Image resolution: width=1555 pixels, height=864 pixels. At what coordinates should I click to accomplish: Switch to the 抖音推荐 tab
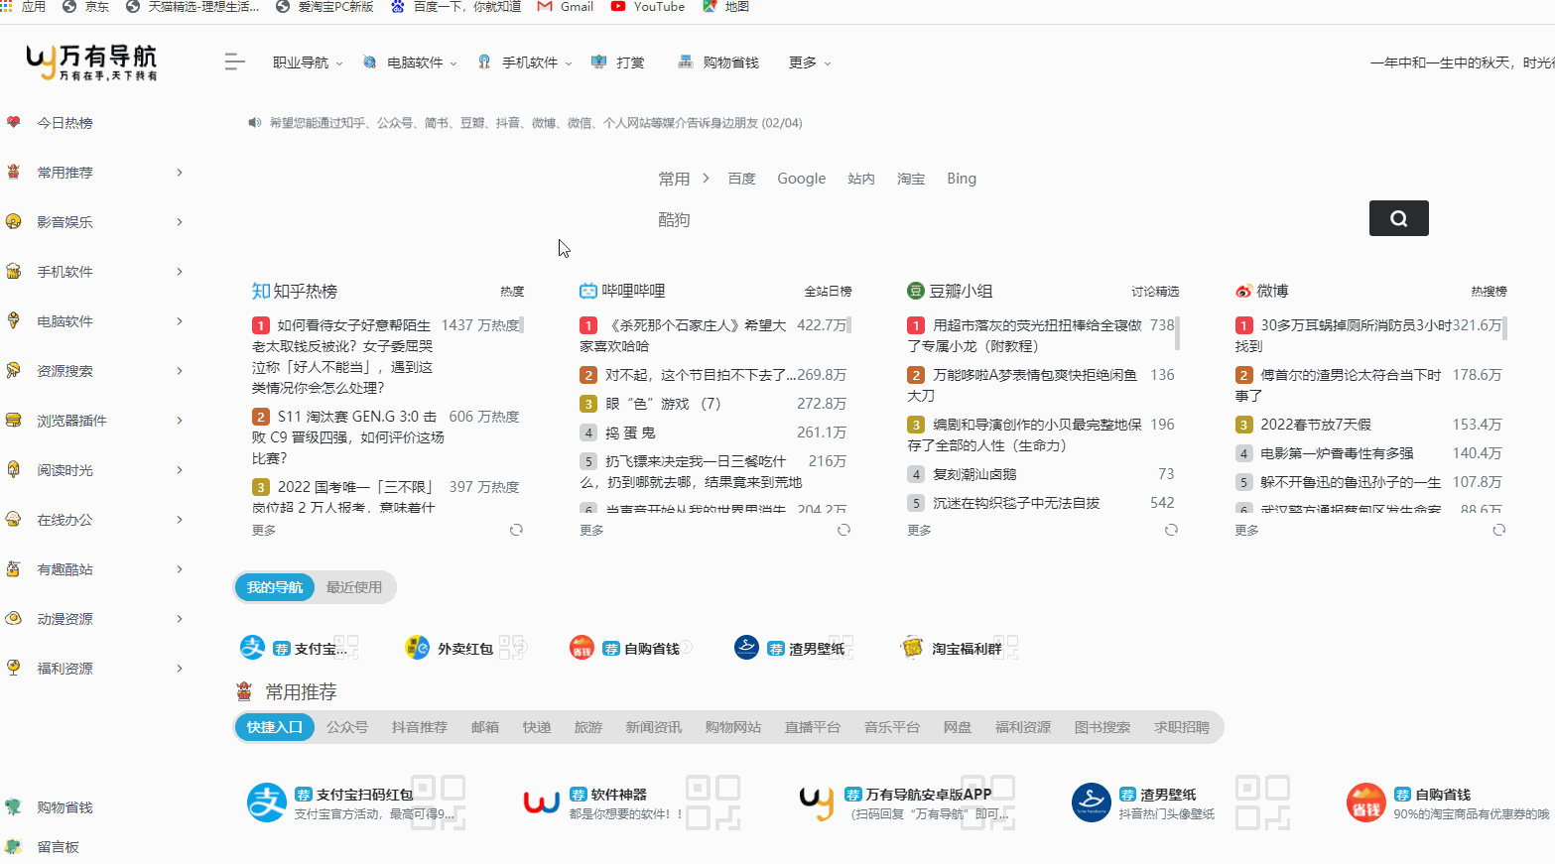pyautogui.click(x=420, y=727)
